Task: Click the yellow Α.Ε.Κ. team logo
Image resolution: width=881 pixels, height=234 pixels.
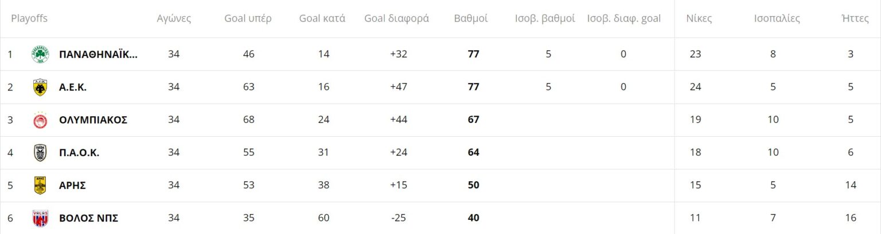Action: [40, 87]
